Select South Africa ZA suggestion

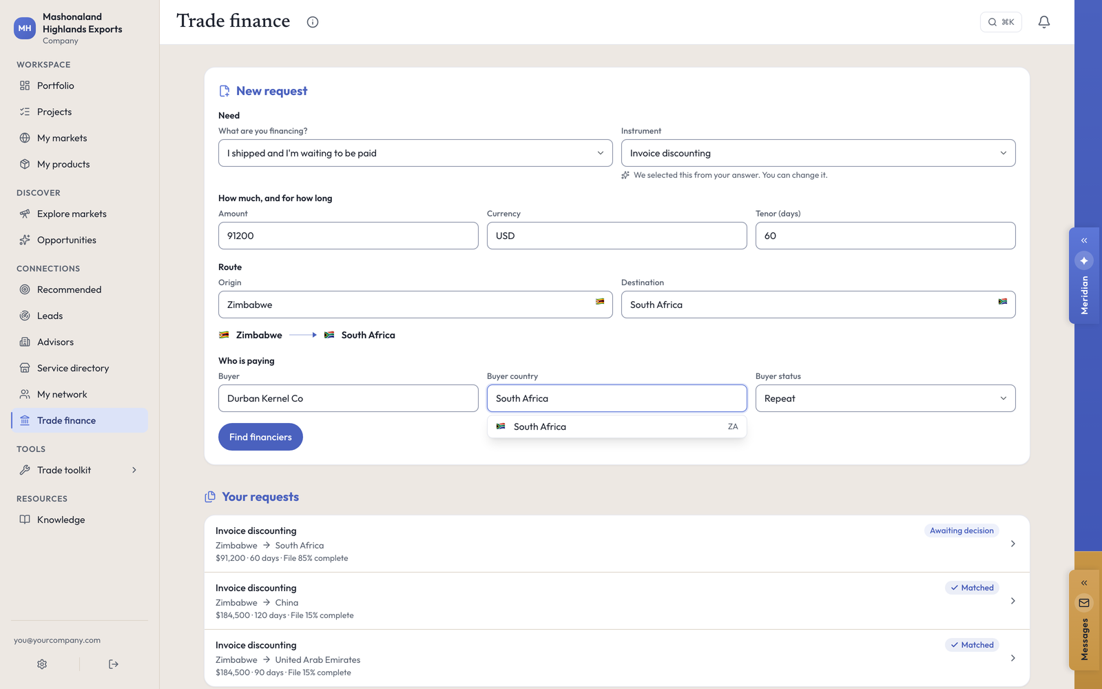click(617, 426)
